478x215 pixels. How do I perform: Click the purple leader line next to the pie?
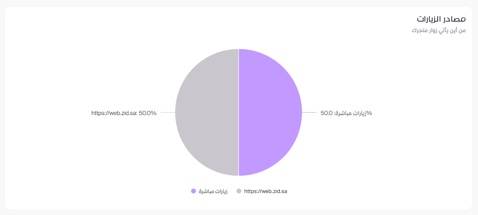(309, 112)
